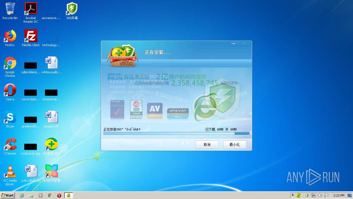The height and width of the screenshot is (199, 353).
Task: Launch Acrobat Reader DC shortcut
Action: point(31,12)
